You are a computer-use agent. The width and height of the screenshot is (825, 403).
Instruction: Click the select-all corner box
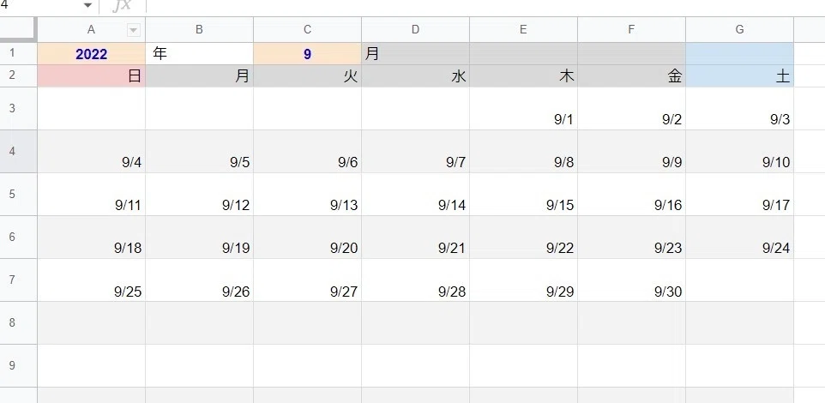tap(18, 30)
